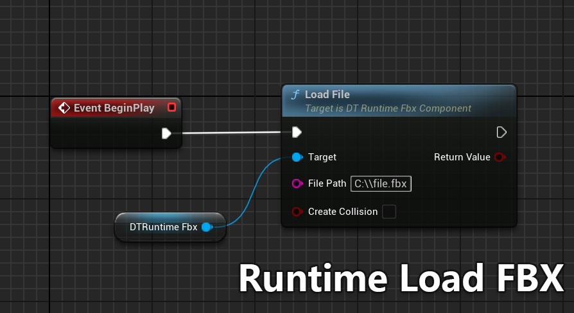Click Event BeginPlay's output execution pin
The width and height of the screenshot is (574, 313).
pyautogui.click(x=166, y=133)
